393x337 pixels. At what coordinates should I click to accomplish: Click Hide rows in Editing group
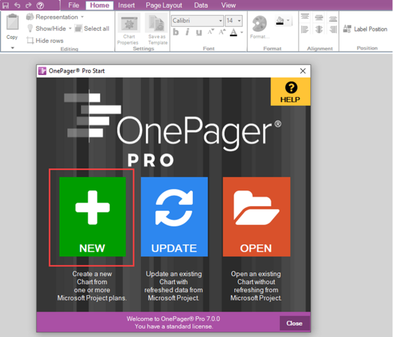[x=45, y=41]
